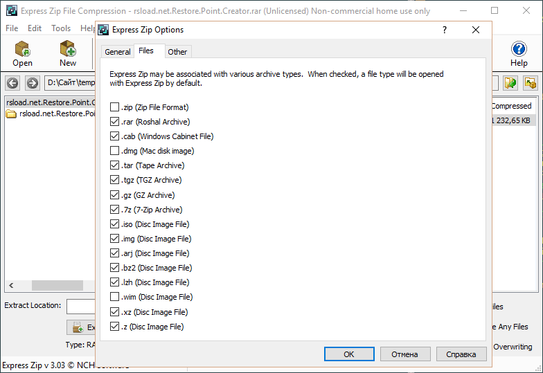Click the New archive toolbar icon
Image resolution: width=543 pixels, height=373 pixels.
(x=68, y=50)
